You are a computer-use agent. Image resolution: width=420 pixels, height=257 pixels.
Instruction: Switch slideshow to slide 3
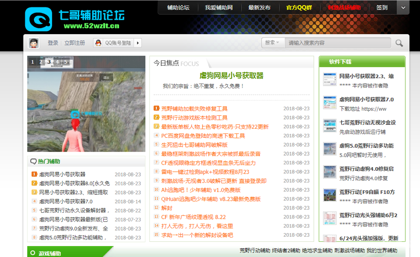[x=49, y=62]
